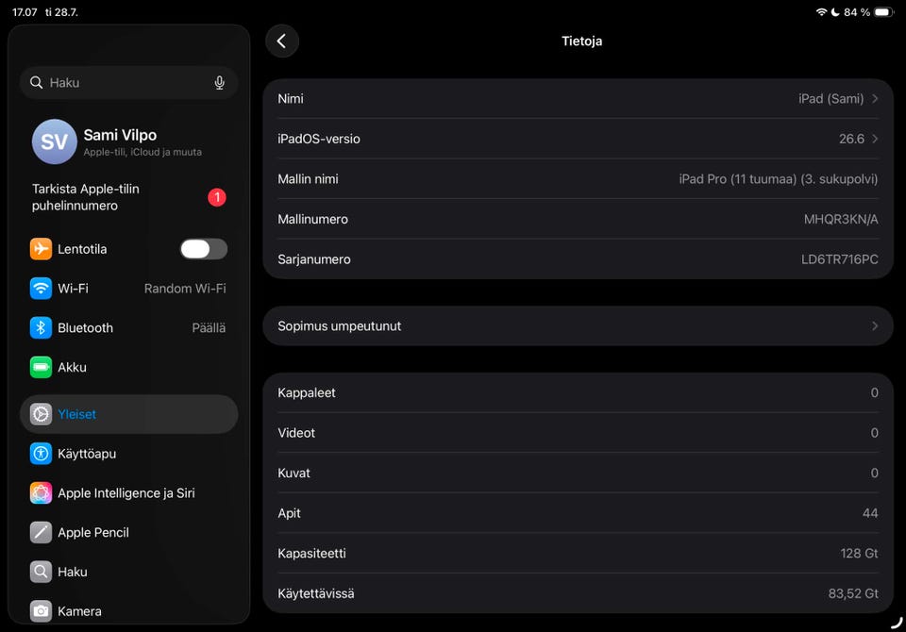The height and width of the screenshot is (632, 906).
Task: Select Haku item in sidebar list
Action: coord(129,572)
